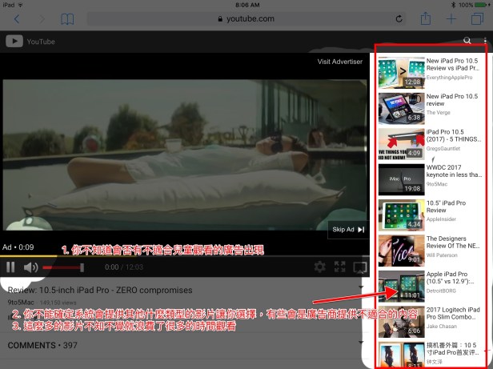Pause the video with the pause button
The image size is (493, 369).
click(11, 267)
